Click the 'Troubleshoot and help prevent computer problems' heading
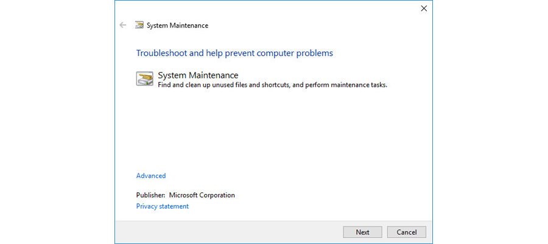Viewport: 548px width, 244px height. click(x=234, y=53)
